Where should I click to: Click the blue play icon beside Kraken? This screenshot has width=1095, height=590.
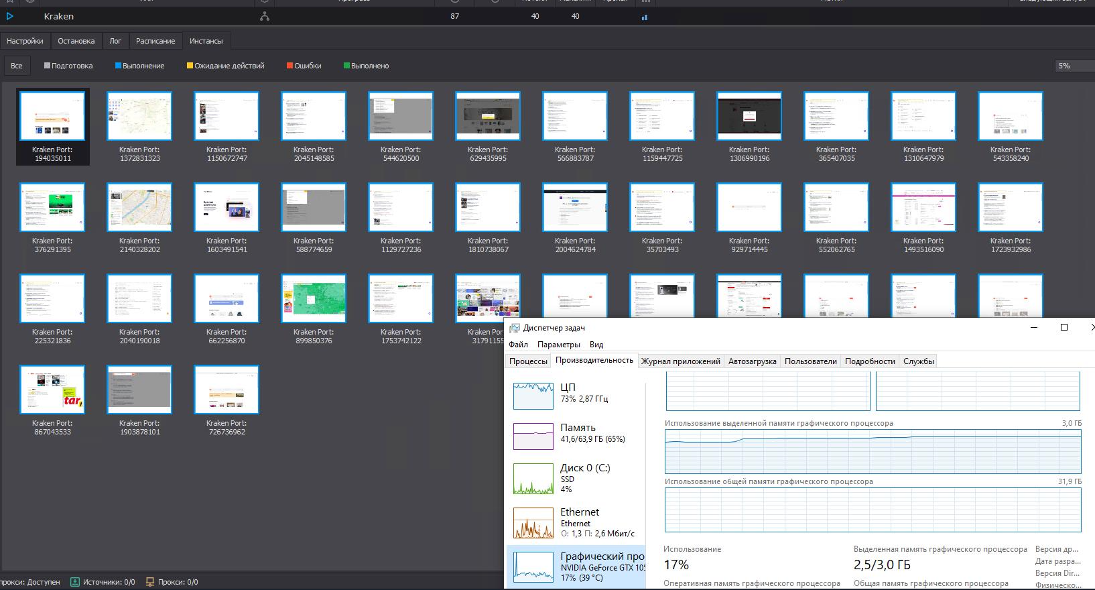pyautogui.click(x=10, y=16)
